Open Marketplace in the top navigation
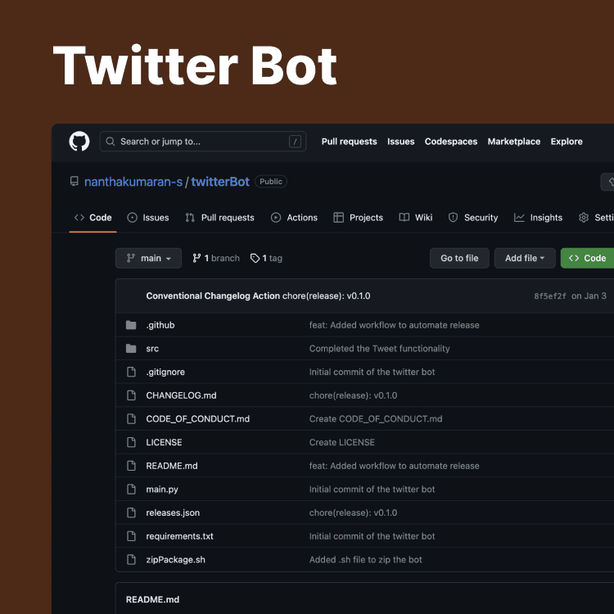Screen dimensions: 614x614 (x=514, y=142)
